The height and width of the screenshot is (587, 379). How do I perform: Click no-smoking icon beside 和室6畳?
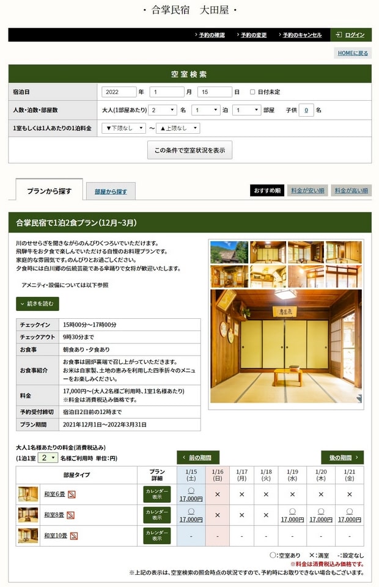coord(71,494)
